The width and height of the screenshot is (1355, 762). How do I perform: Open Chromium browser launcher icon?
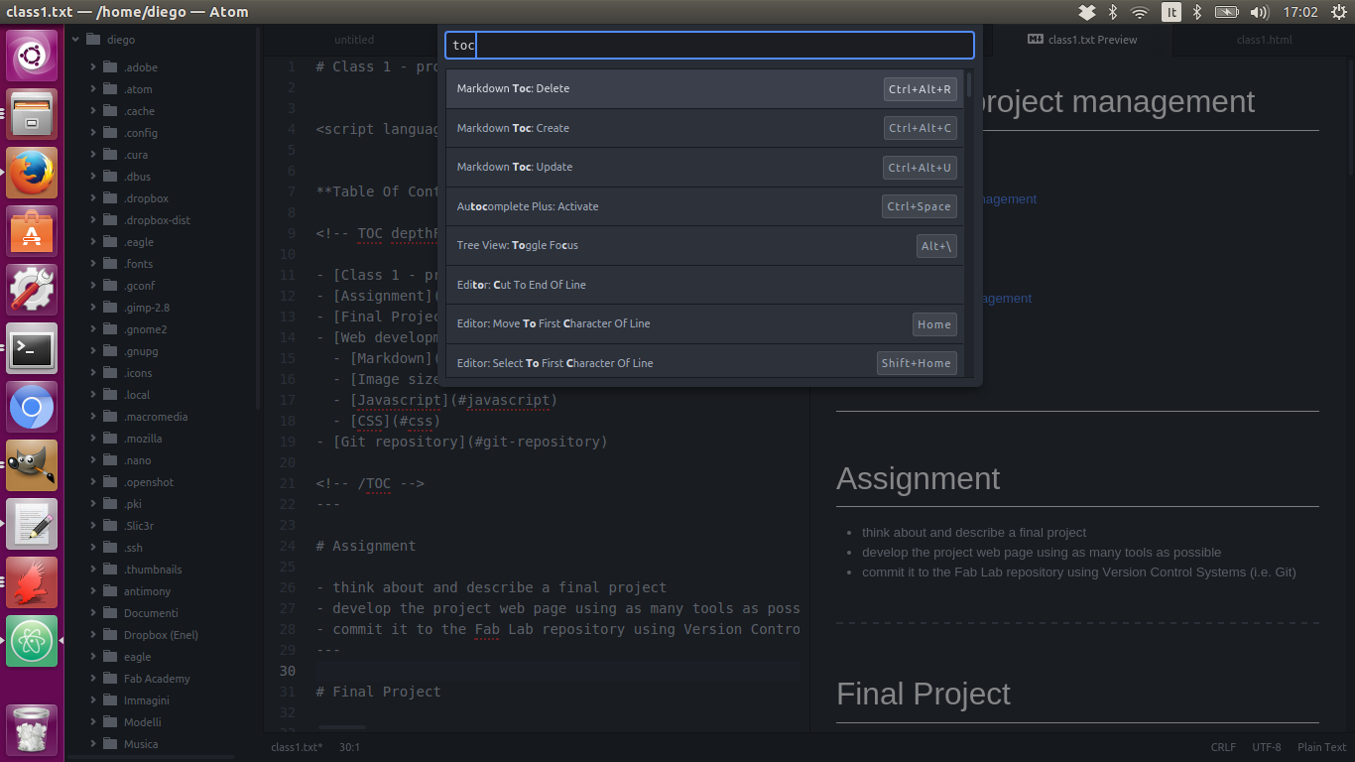pos(33,407)
